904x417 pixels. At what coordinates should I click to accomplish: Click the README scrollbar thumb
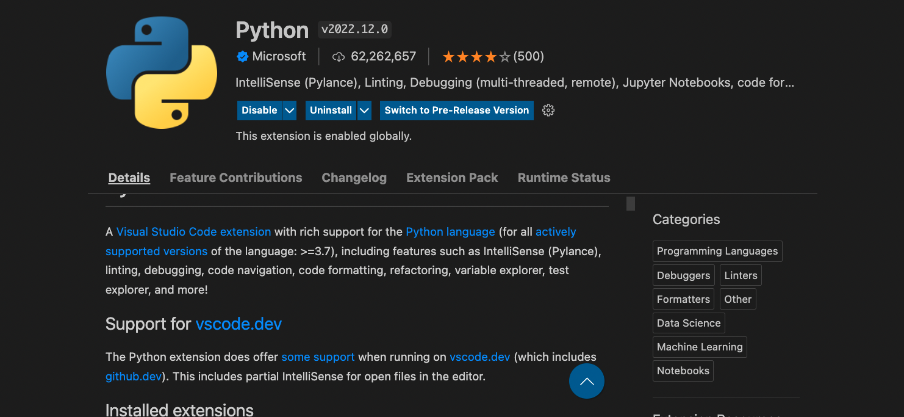pos(631,204)
